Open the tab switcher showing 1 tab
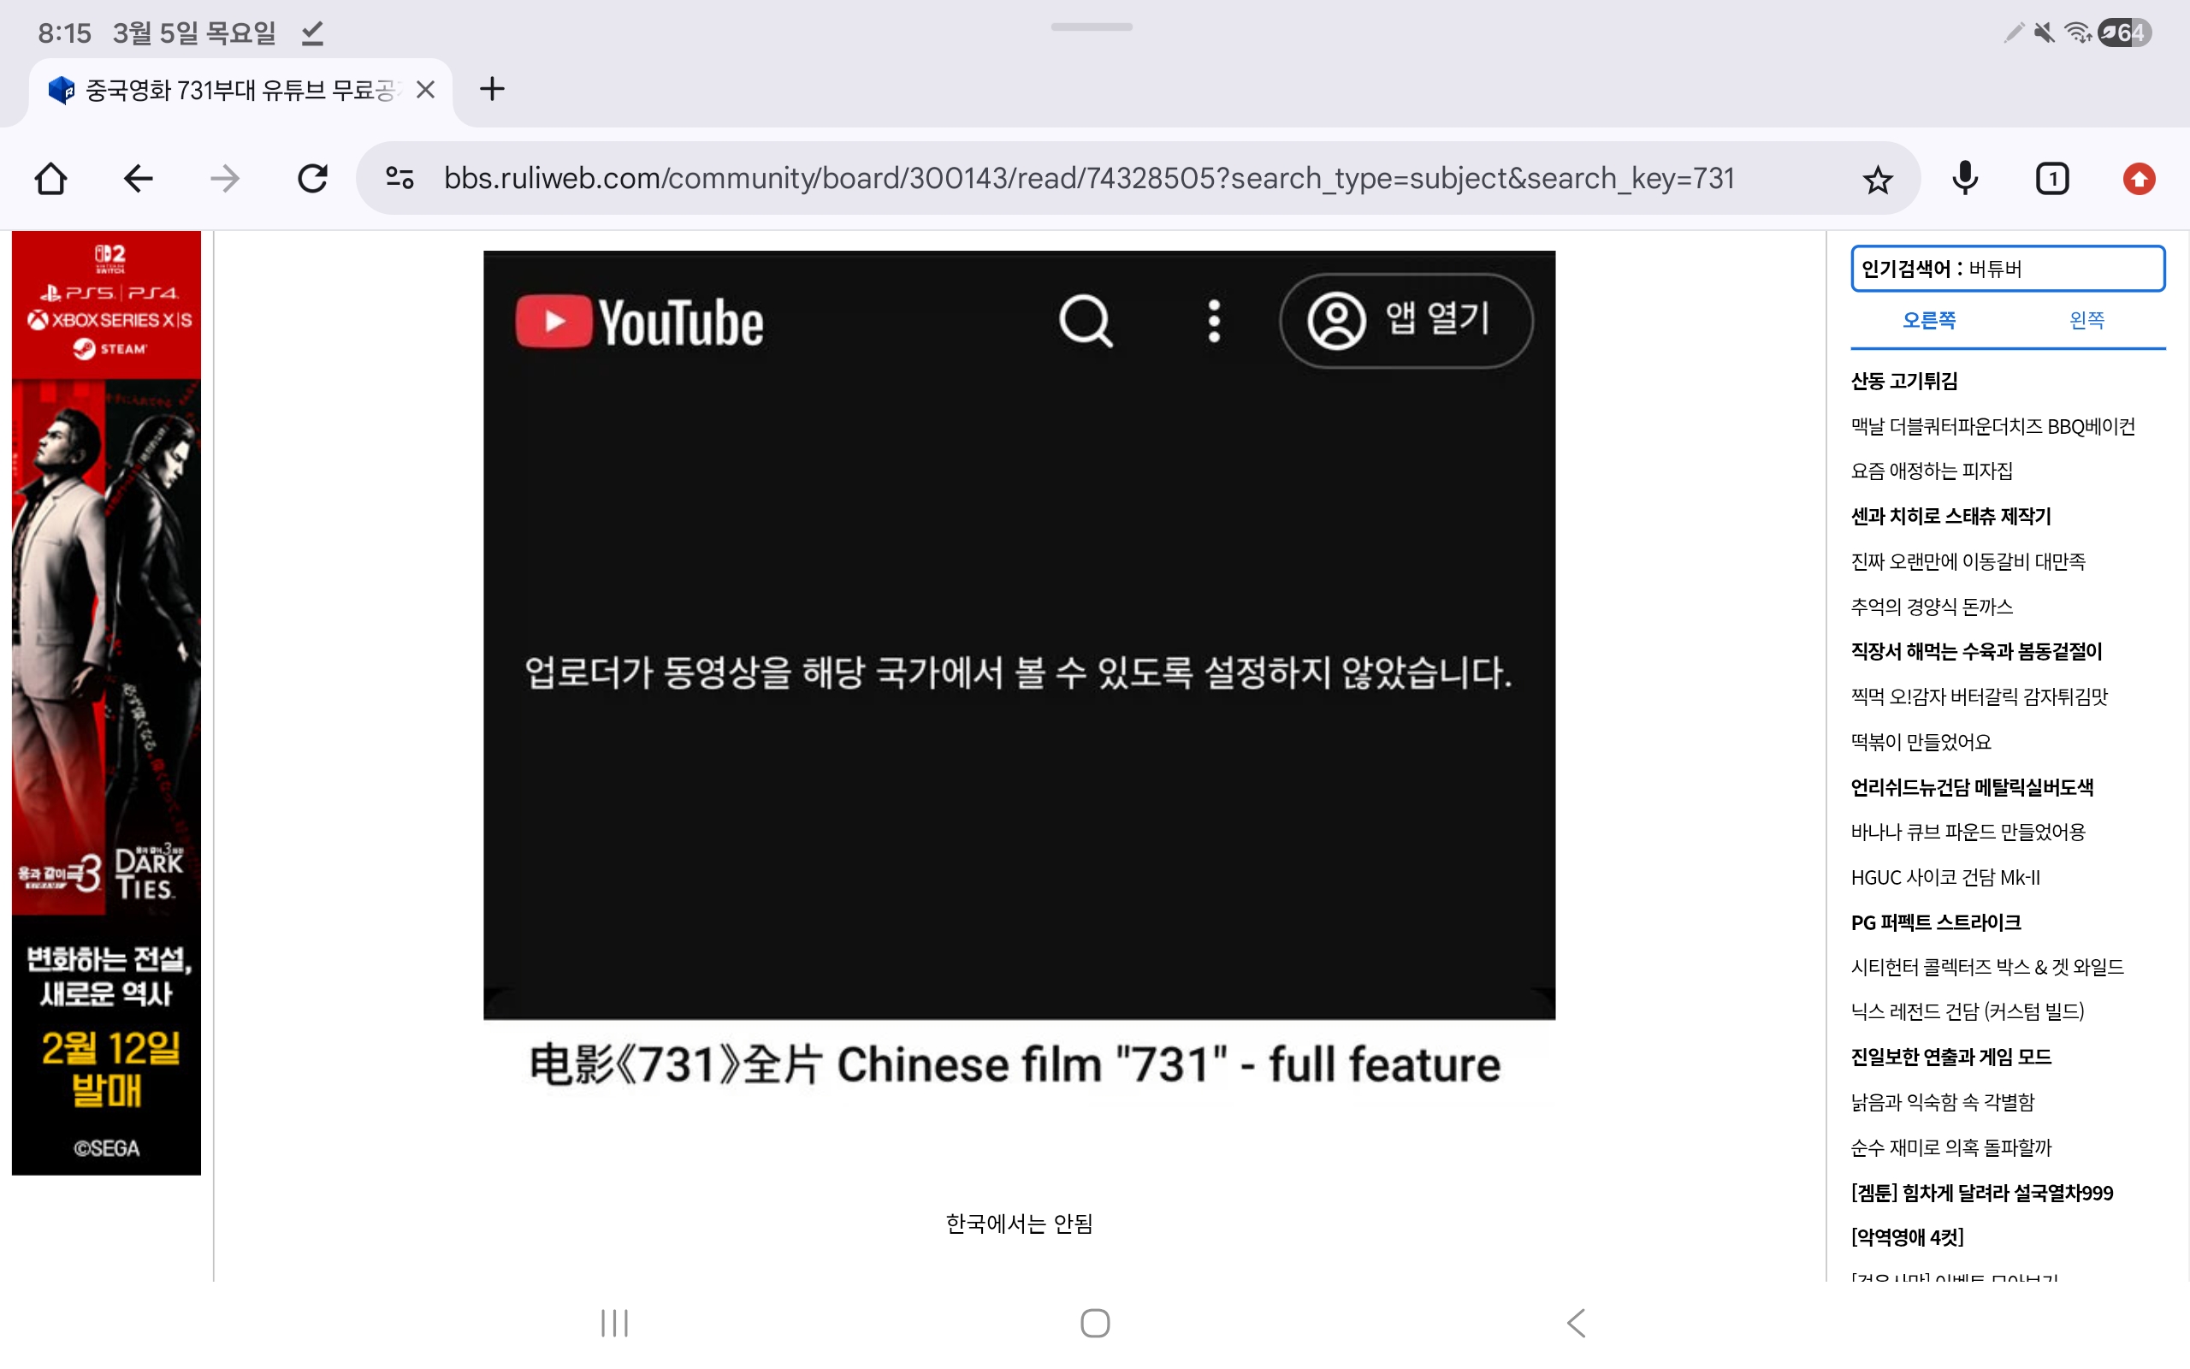 pos(2051,178)
